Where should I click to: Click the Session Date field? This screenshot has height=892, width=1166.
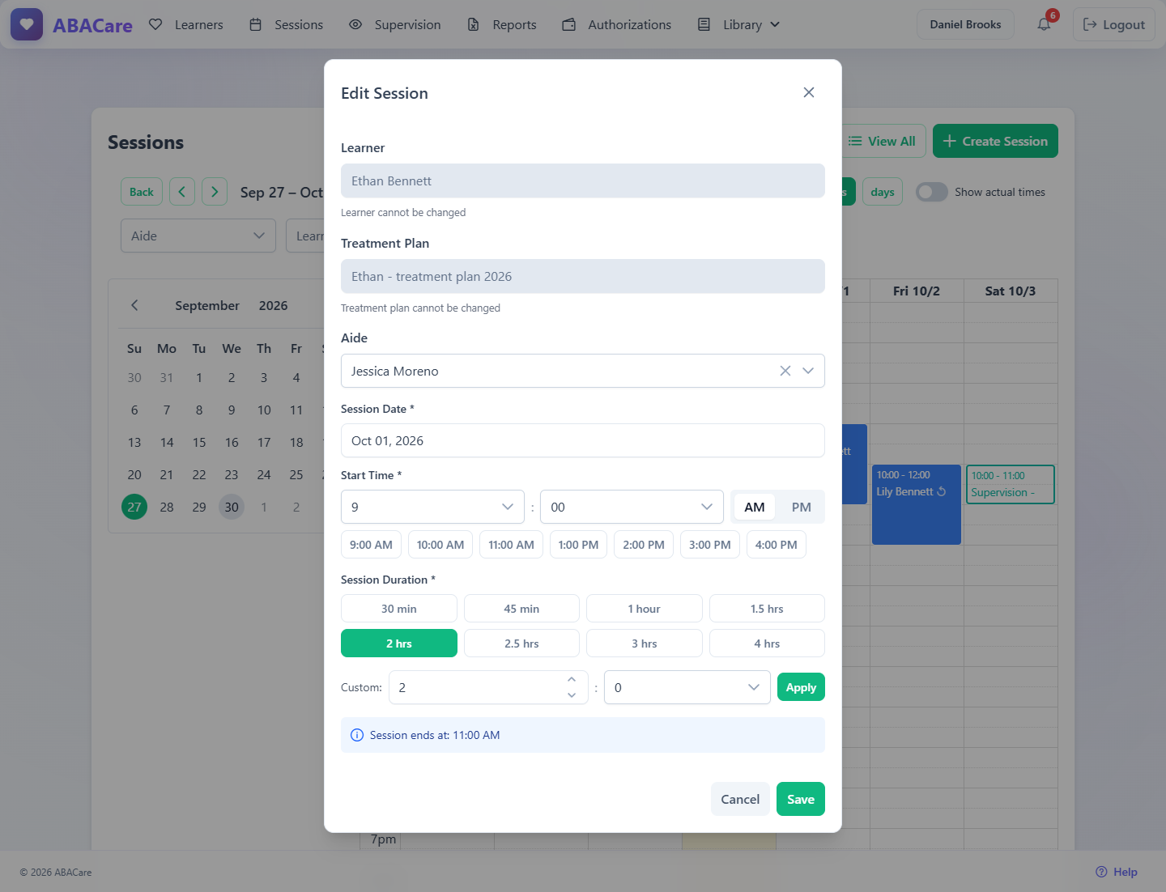(x=583, y=440)
